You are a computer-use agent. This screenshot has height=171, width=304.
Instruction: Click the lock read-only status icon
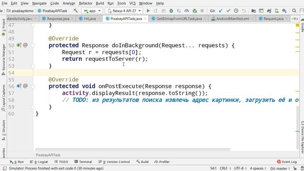click(295, 168)
